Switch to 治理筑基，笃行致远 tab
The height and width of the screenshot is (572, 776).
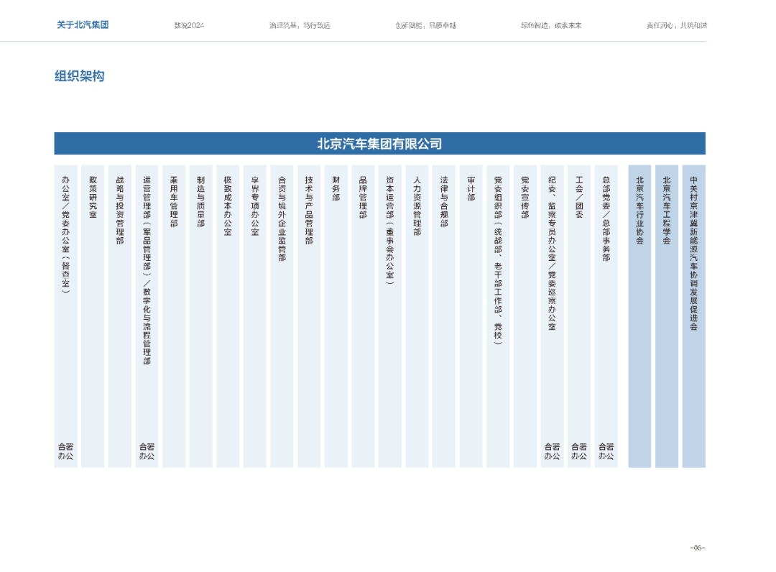click(300, 25)
